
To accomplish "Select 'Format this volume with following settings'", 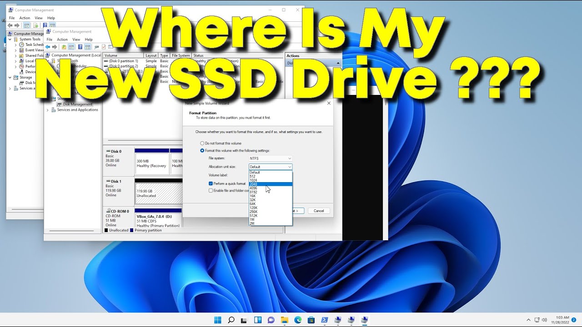I will pyautogui.click(x=235, y=150).
